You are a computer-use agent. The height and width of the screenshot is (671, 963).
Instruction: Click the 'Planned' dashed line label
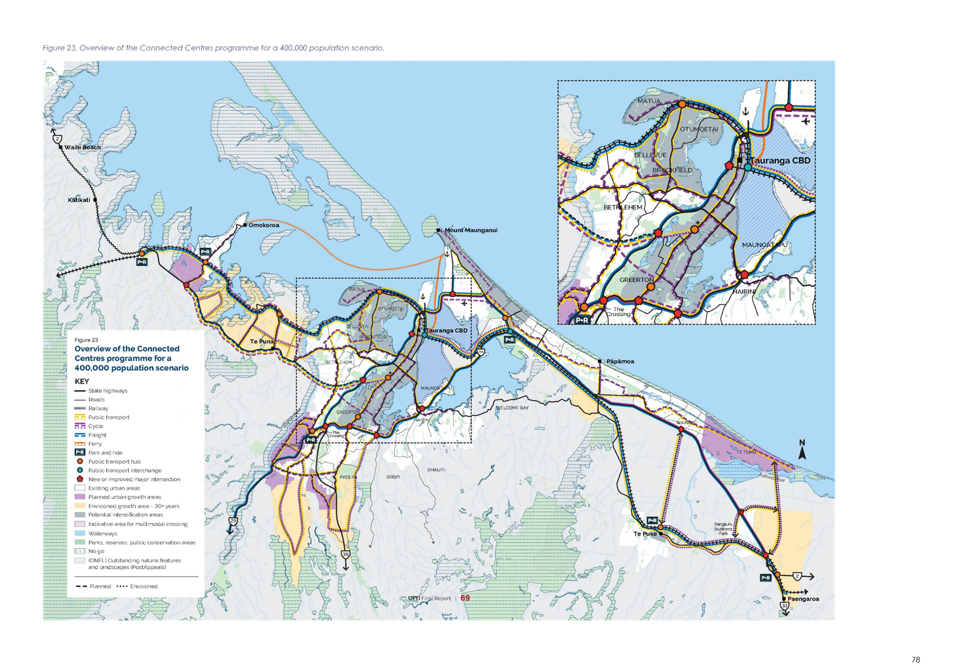pyautogui.click(x=100, y=586)
